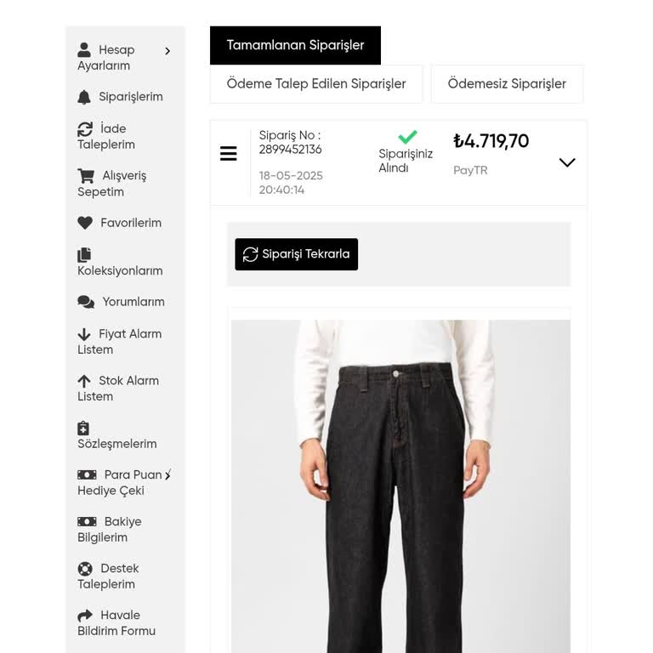Select the Ödemesiz Siparişler tab
This screenshot has width=653, height=653.
pos(507,84)
